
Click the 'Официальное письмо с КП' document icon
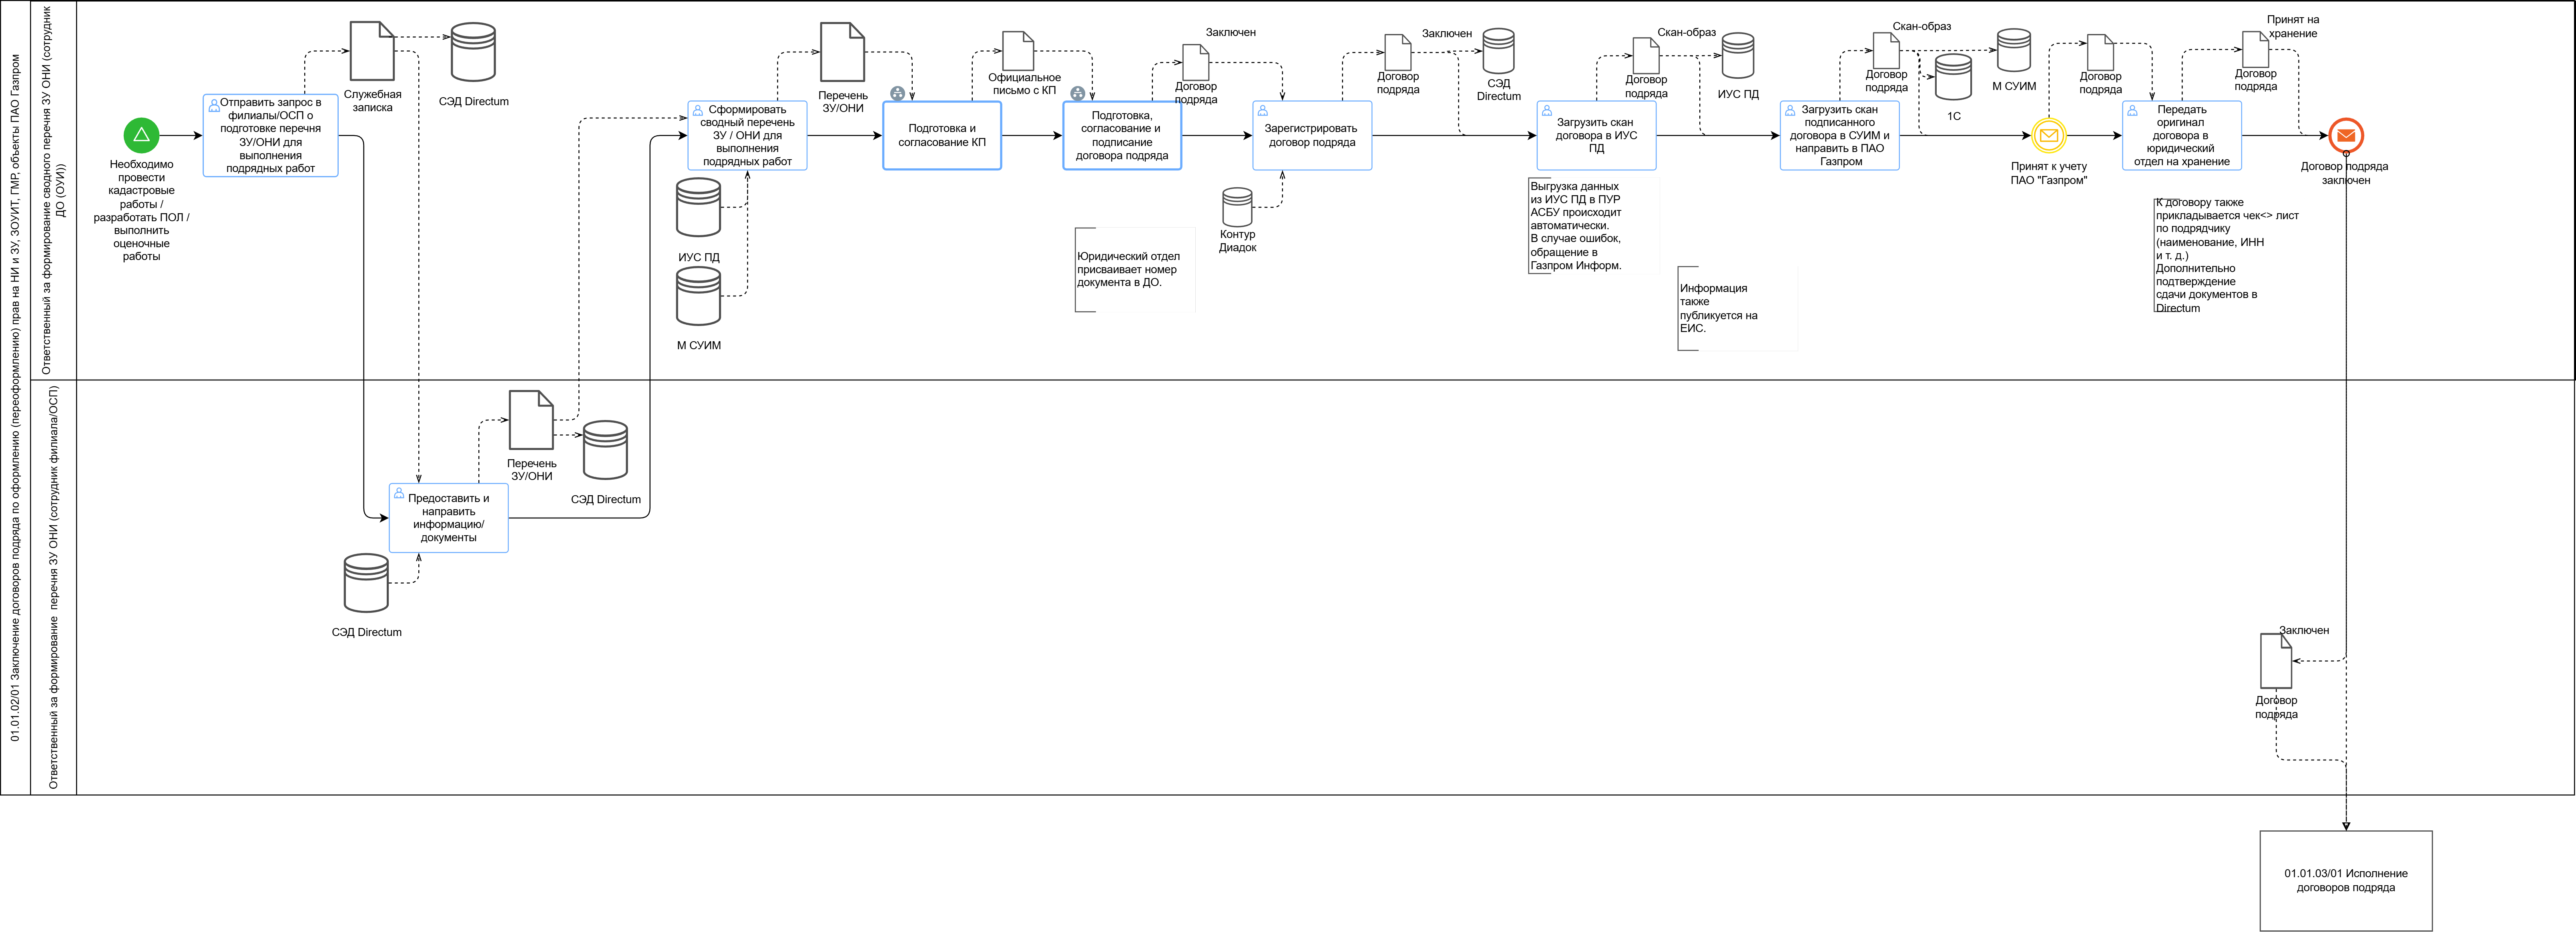1018,51
